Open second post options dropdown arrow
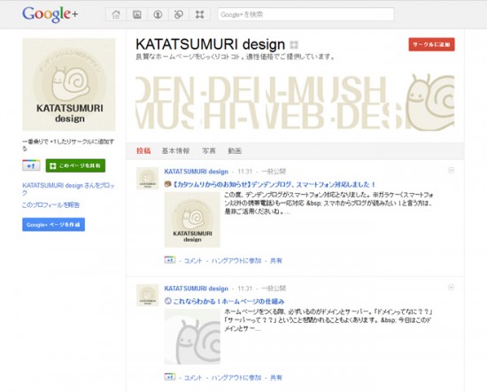The height and width of the screenshot is (392, 487). [451, 287]
